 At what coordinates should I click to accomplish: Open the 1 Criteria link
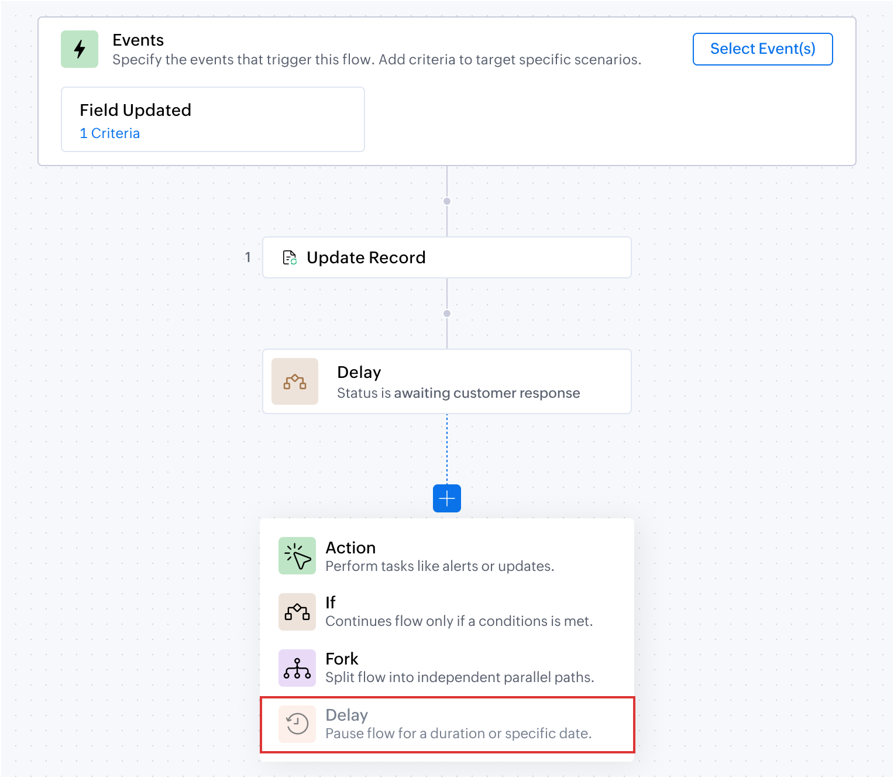tap(110, 133)
